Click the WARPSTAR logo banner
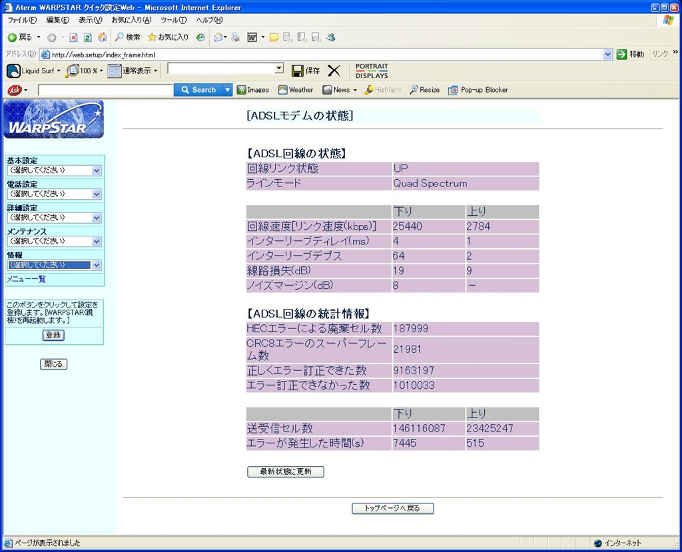 click(x=53, y=119)
